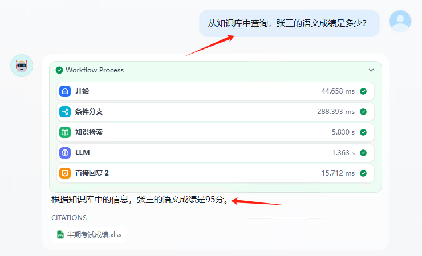The width and height of the screenshot is (422, 256).
Task: Click the 开始 row green status checkmark
Action: click(363, 91)
